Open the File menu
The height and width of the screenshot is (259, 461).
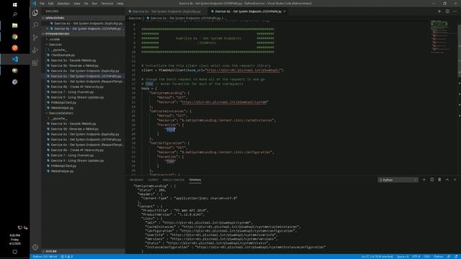point(42,4)
